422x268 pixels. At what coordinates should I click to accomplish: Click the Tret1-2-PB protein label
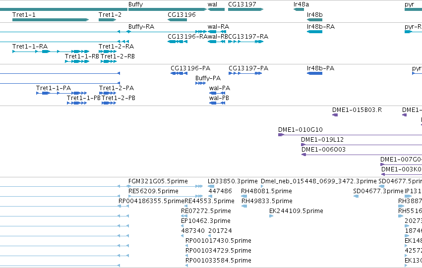119,98
